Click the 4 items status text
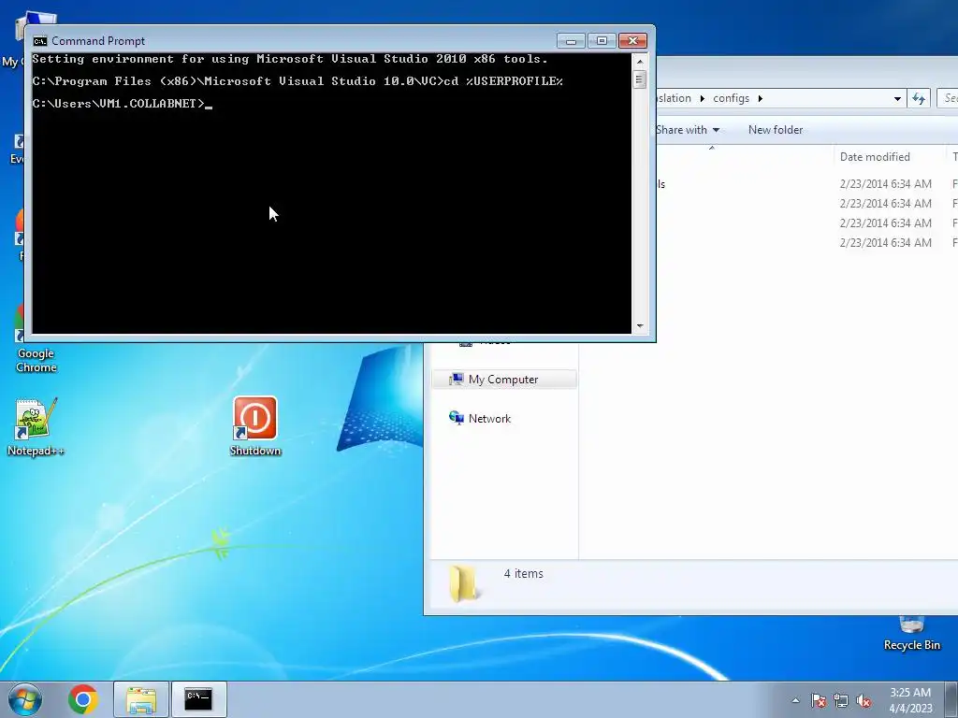The width and height of the screenshot is (958, 718). click(524, 573)
